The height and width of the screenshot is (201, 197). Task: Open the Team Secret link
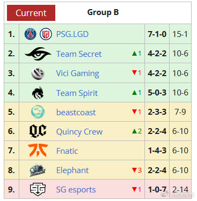click(79, 54)
